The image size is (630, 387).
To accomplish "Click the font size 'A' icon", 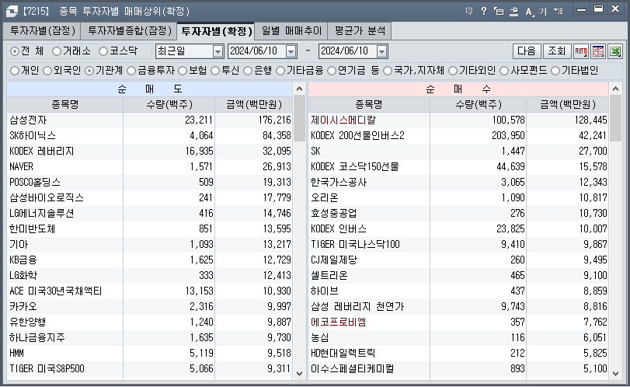I will tap(529, 11).
